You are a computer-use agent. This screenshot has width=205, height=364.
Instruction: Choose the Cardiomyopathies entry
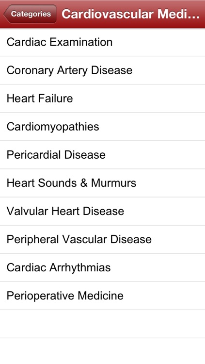(103, 127)
